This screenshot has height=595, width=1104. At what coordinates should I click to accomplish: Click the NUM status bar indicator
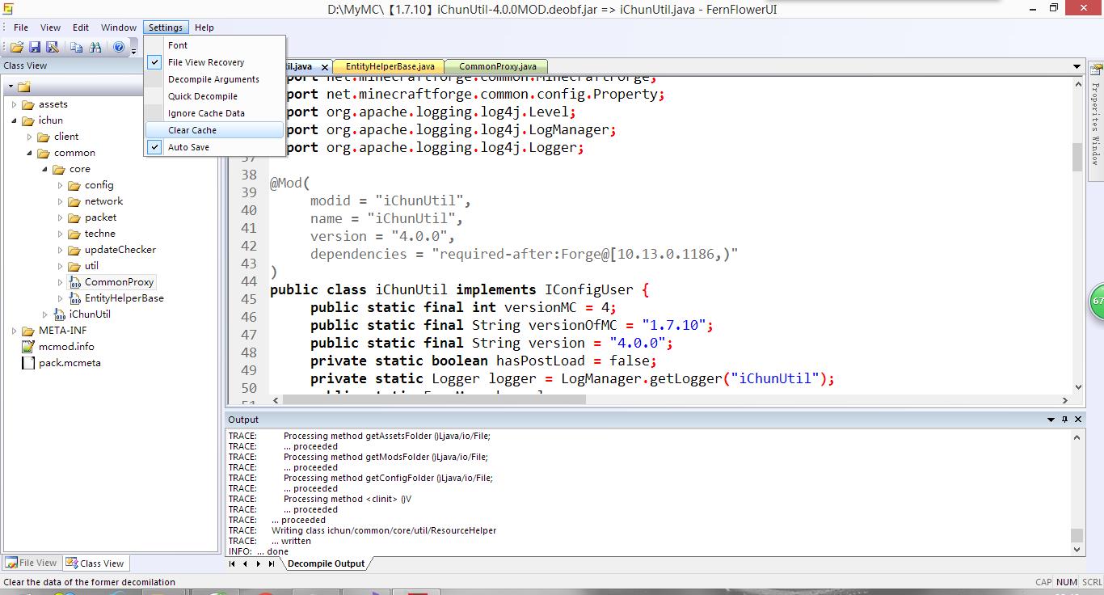[x=1067, y=582]
